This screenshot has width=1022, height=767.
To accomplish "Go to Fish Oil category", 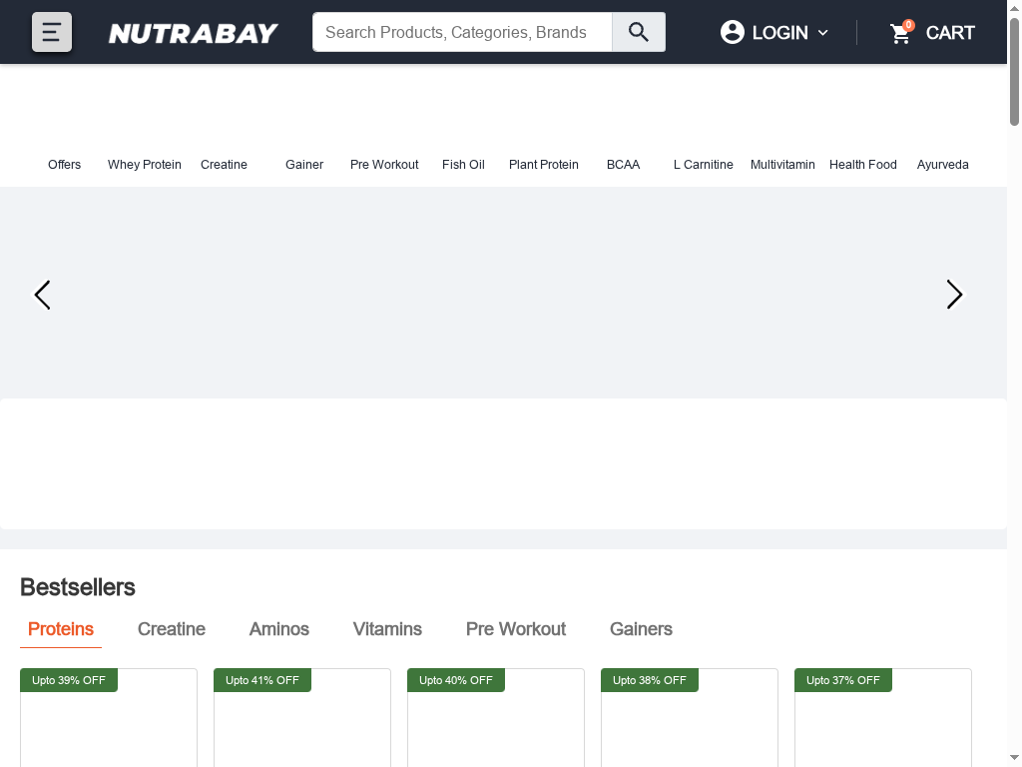I will [x=463, y=164].
